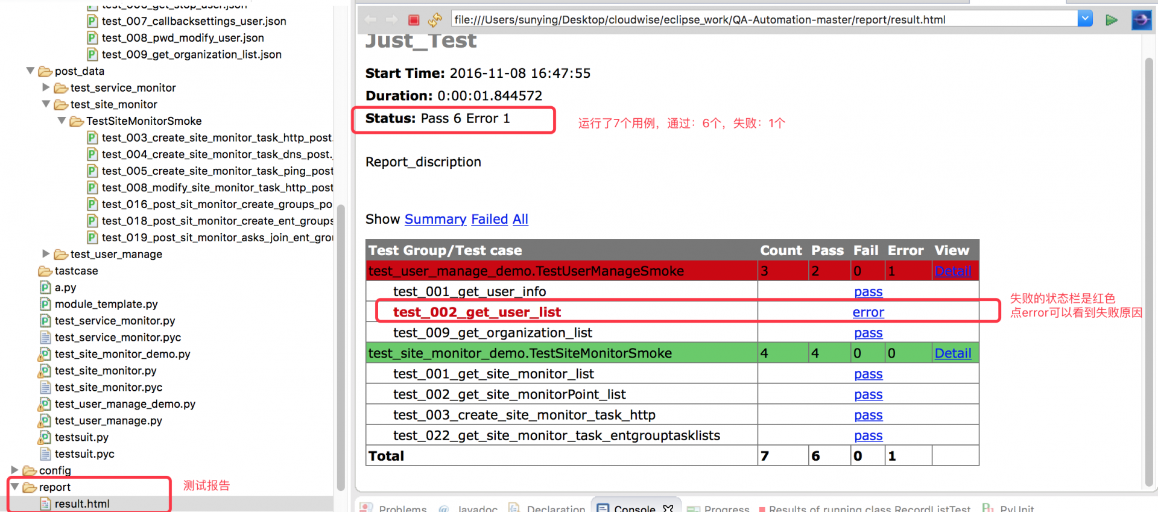Click the forward navigation arrow
1158x512 pixels.
[392, 20]
